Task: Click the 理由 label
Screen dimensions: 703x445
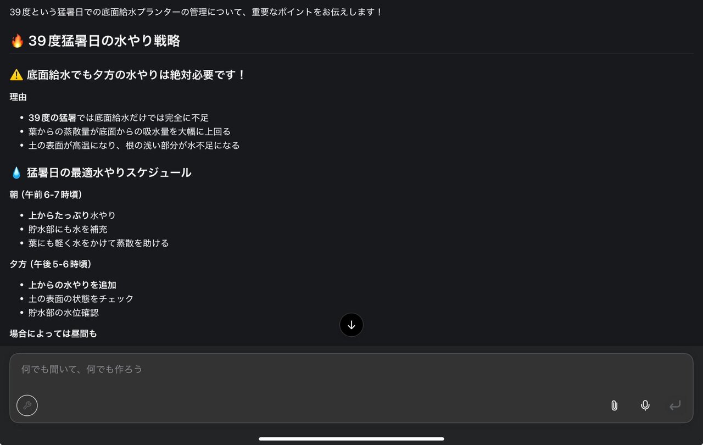Action: (x=18, y=97)
